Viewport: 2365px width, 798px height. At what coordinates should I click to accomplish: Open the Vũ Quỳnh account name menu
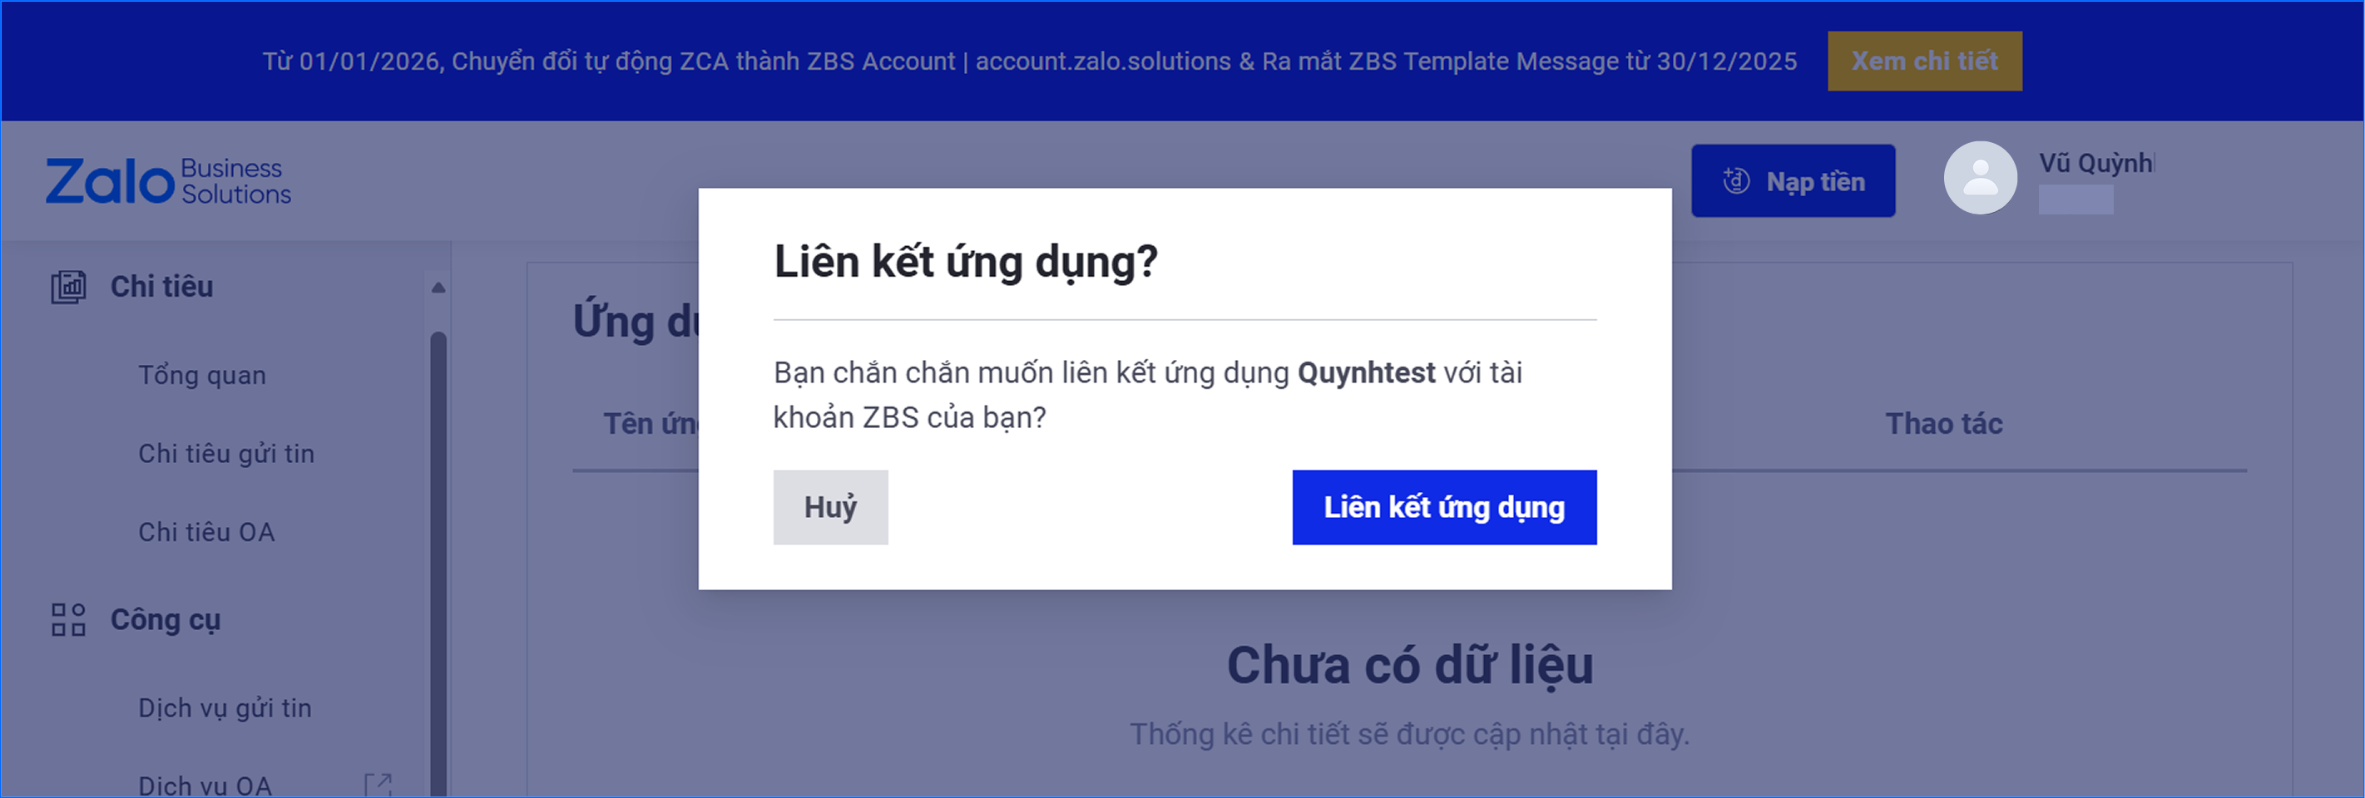2095,163
